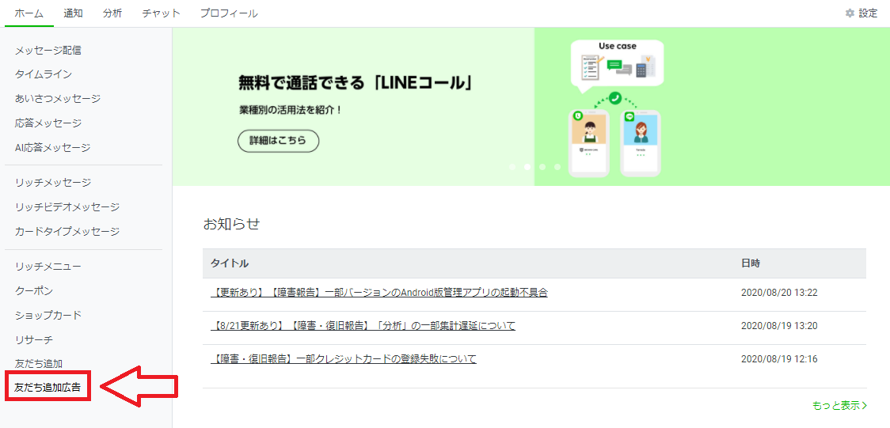
Task: Click 友だち追加広告 in the sidebar
Action: pyautogui.click(x=48, y=388)
